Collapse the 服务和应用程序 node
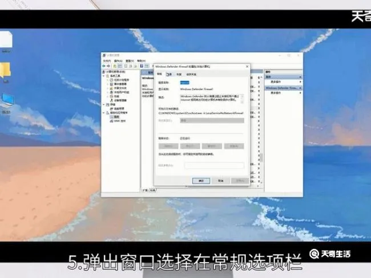Image resolution: width=371 pixels, height=278 pixels. click(x=104, y=113)
